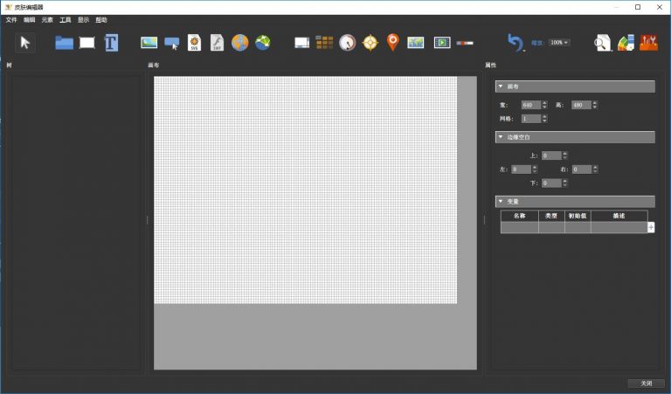This screenshot has width=671, height=394.
Task: Open the 工具 menu
Action: coord(66,19)
